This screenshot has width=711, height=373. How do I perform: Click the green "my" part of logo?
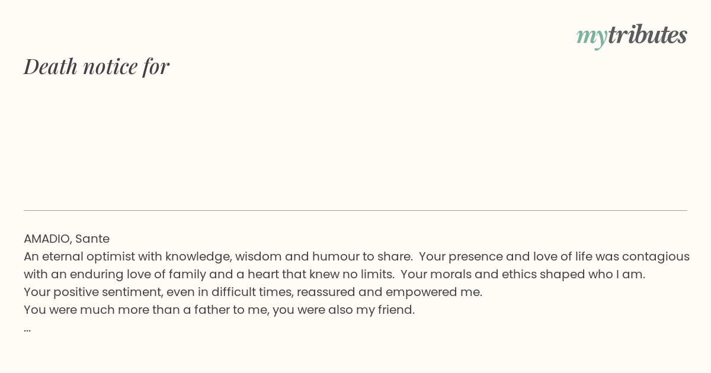click(591, 38)
